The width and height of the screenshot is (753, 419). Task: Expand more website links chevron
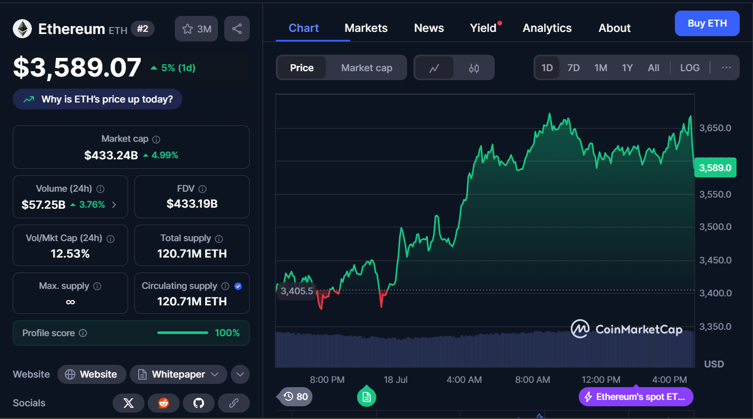pyautogui.click(x=240, y=374)
